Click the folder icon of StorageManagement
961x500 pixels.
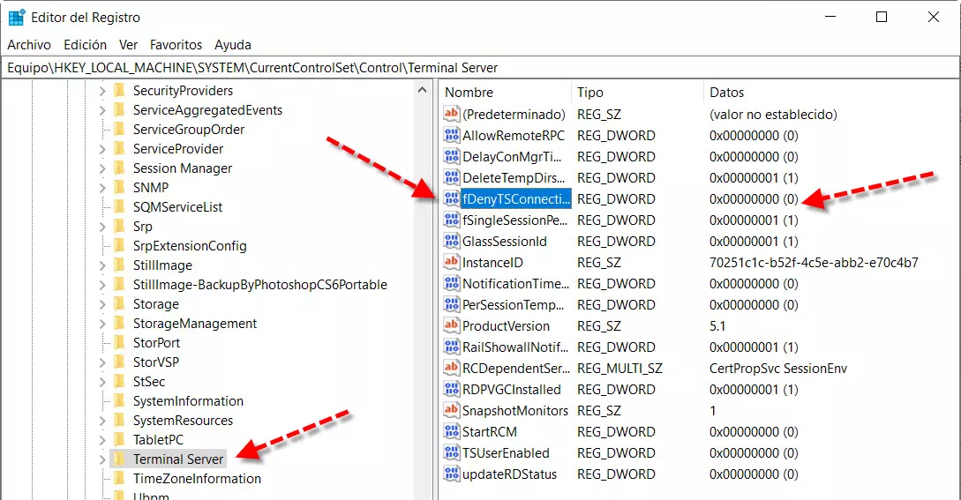point(119,323)
